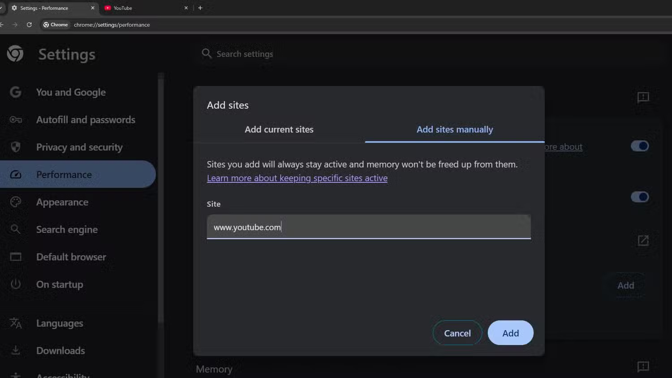Close the YouTube browser tab
Screen dimensions: 672x378
pyautogui.click(x=186, y=8)
